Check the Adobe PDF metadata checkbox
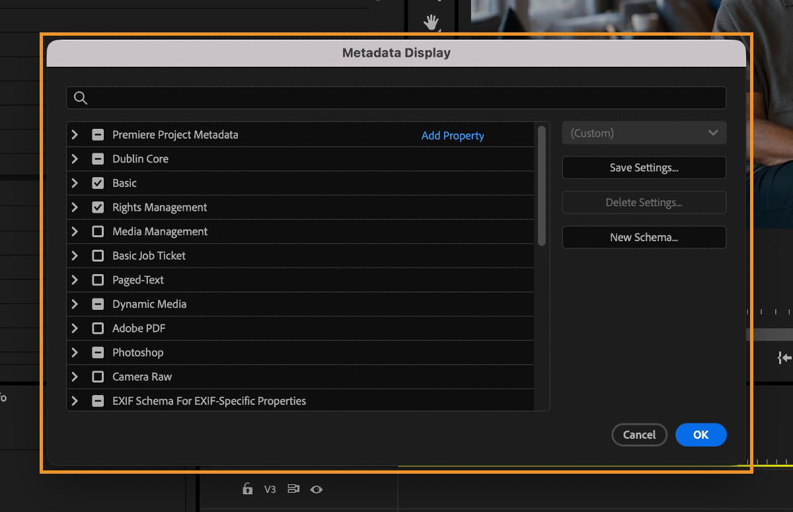 [x=98, y=328]
